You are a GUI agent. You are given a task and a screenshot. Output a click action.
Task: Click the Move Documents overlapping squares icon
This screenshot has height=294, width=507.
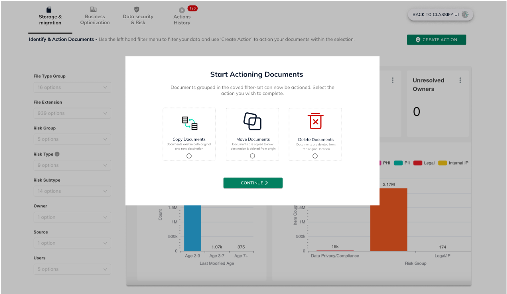[x=252, y=121]
